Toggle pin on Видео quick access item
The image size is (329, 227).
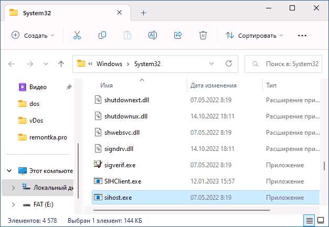click(x=69, y=87)
